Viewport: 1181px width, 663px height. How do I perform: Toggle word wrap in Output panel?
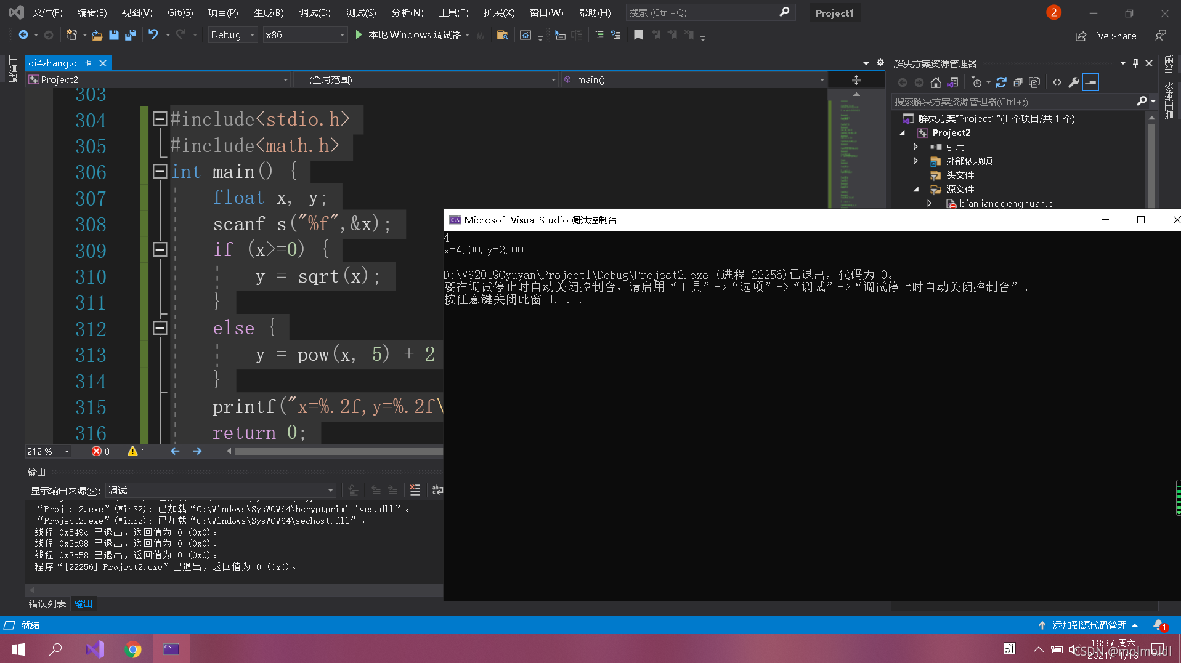pyautogui.click(x=437, y=490)
